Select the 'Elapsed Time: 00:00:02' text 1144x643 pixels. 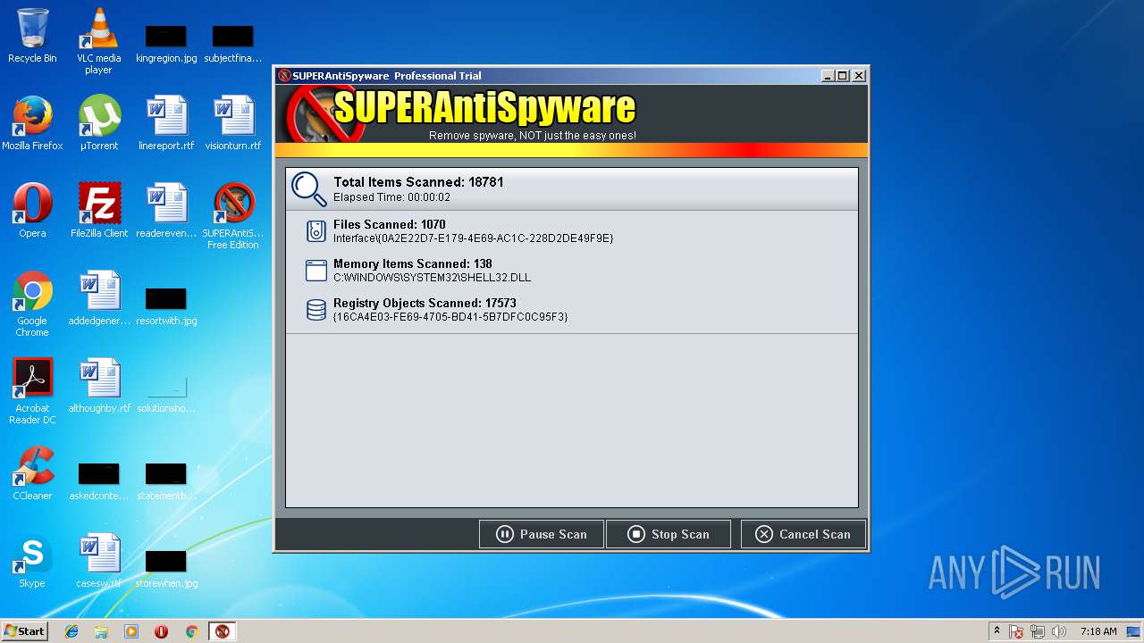[x=391, y=197]
